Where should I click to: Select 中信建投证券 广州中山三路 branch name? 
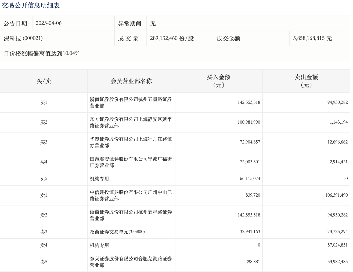(x=131, y=195)
